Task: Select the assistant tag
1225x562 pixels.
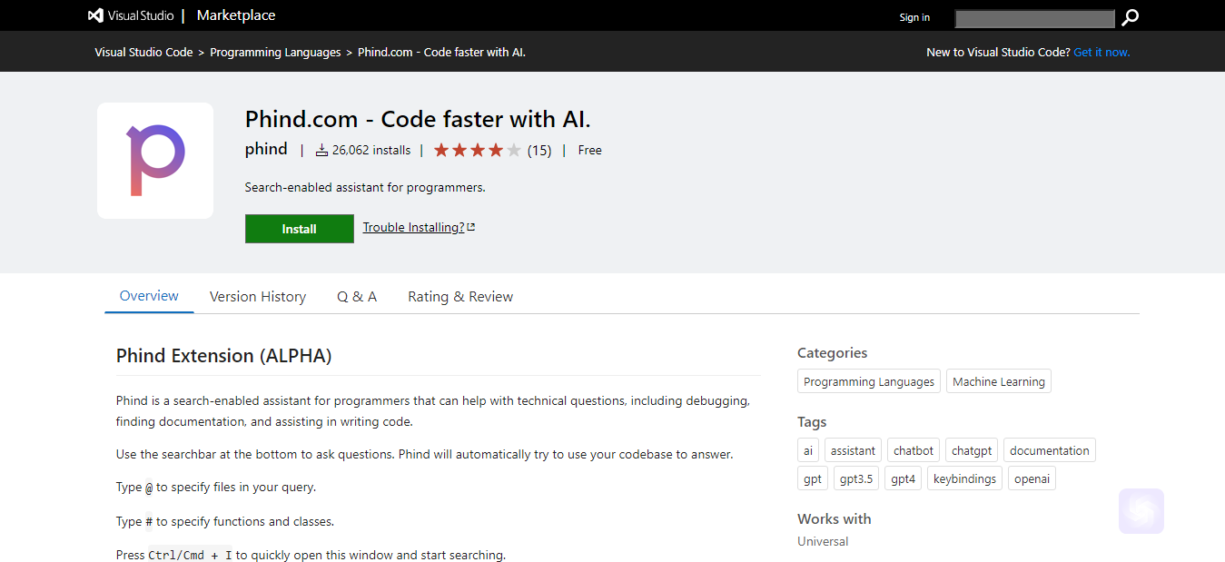Action: pyautogui.click(x=853, y=450)
